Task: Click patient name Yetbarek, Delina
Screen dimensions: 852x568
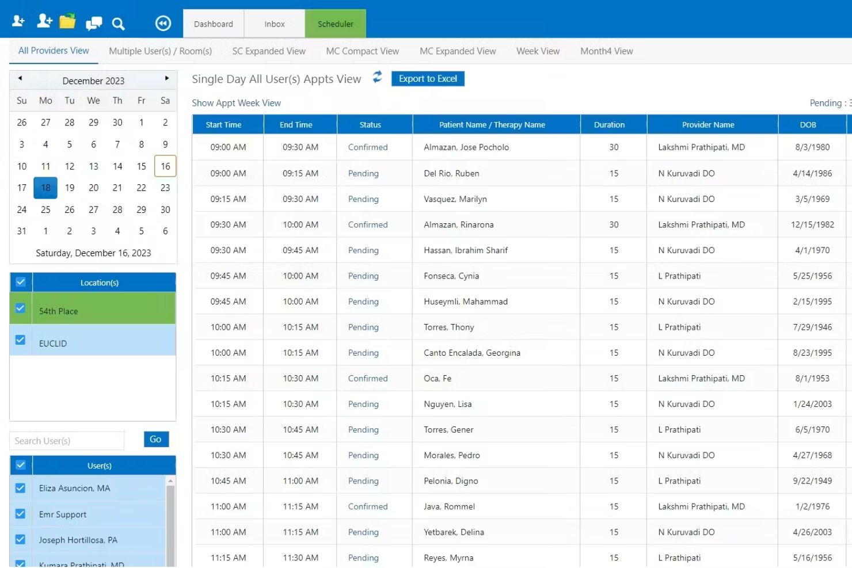Action: pos(454,532)
